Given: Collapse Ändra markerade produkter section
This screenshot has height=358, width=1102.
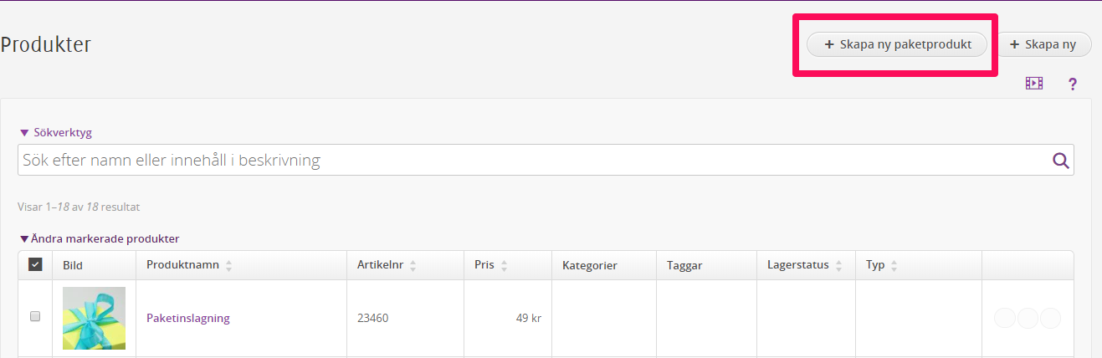Looking at the screenshot, I should 100,238.
